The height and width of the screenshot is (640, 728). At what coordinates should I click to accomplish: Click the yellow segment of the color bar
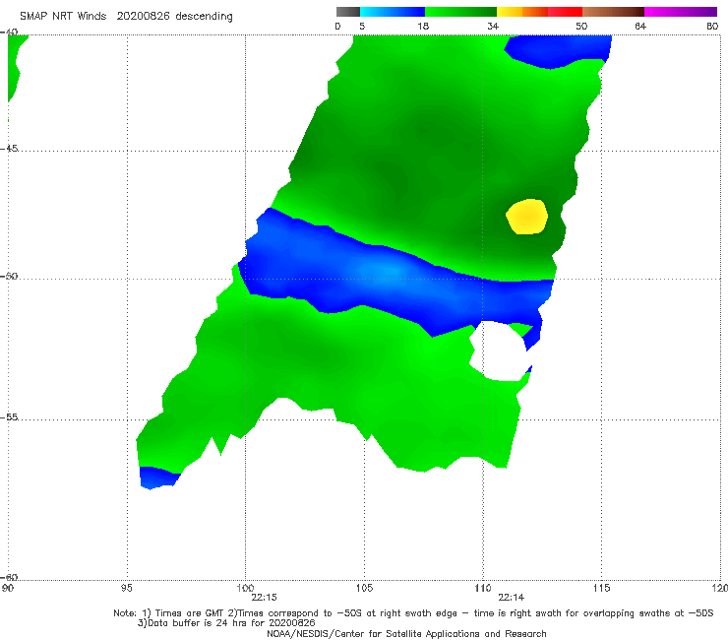point(510,12)
